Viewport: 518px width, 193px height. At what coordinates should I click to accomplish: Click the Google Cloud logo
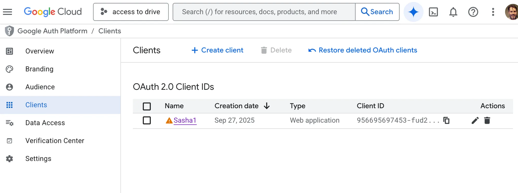(53, 12)
